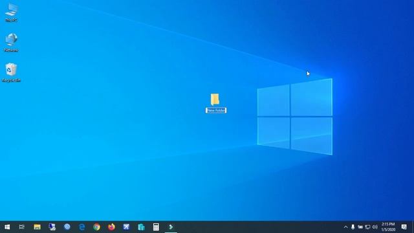Viewport: 414px width, 233px height.
Task: Click the microphone tray icon
Action: pyautogui.click(x=353, y=227)
